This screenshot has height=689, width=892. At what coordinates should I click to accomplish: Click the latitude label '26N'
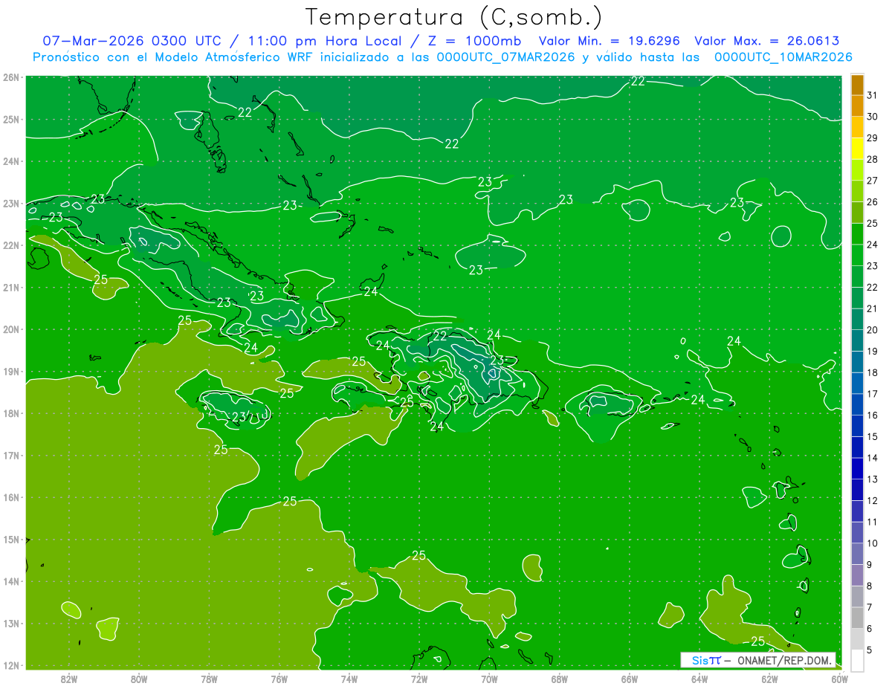pyautogui.click(x=11, y=77)
